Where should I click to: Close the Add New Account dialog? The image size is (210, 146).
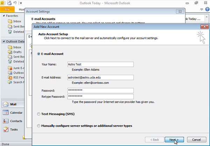point(204,27)
